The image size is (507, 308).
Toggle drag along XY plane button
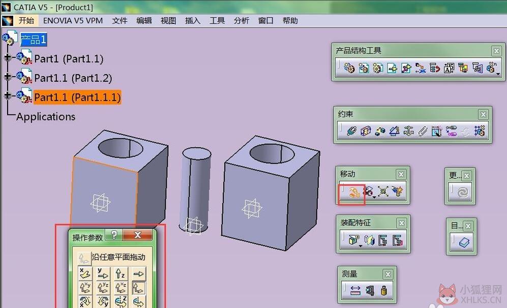85,288
